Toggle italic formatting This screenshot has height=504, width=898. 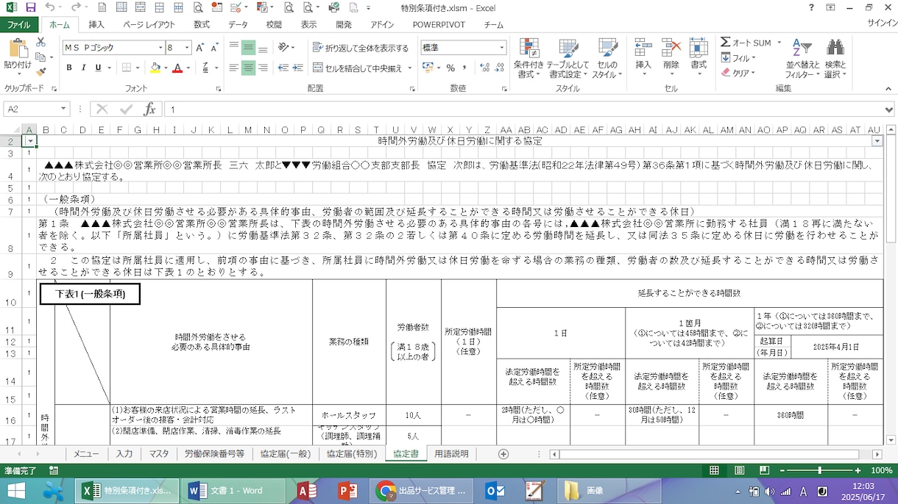[84, 68]
